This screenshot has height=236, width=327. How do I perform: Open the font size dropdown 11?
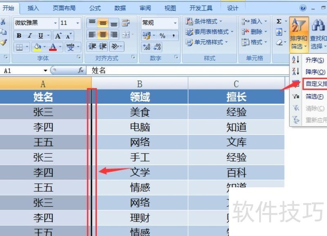pos(78,23)
